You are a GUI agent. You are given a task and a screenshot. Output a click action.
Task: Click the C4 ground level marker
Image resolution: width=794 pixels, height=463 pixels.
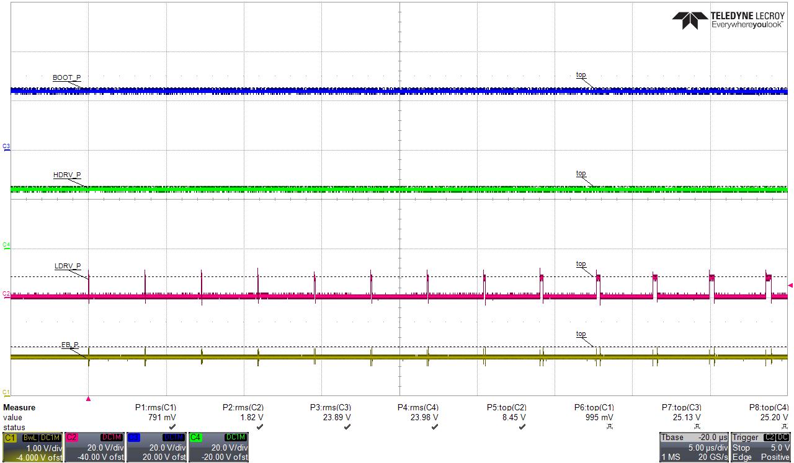(6, 245)
